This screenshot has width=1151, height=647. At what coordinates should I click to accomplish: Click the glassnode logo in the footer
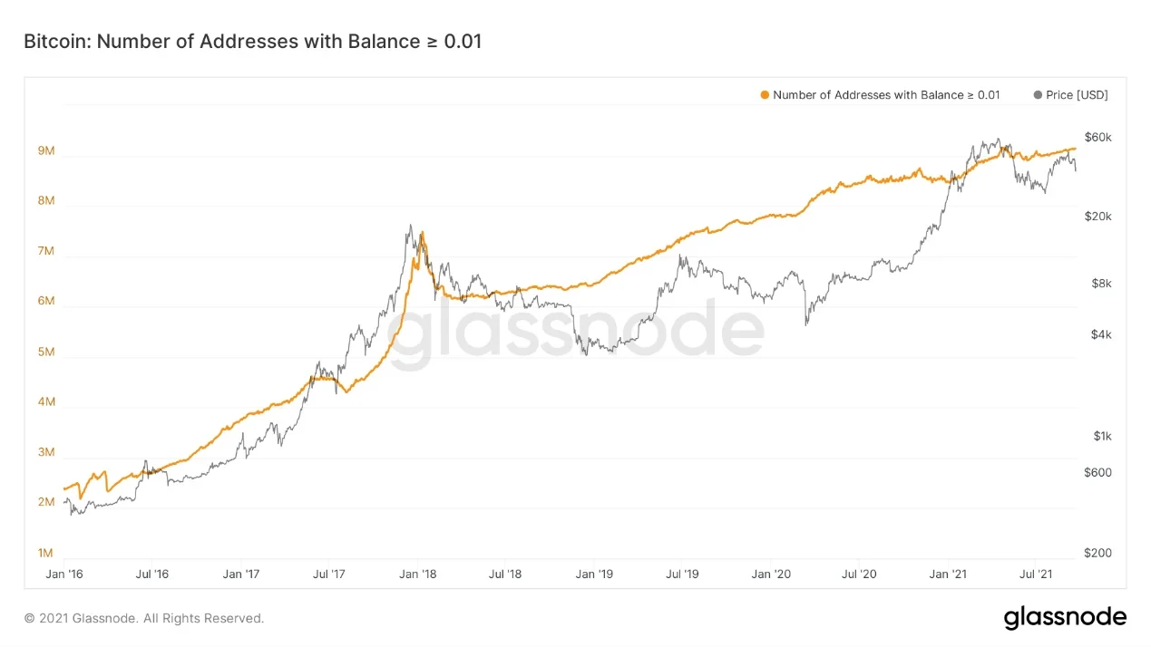pyautogui.click(x=1065, y=618)
